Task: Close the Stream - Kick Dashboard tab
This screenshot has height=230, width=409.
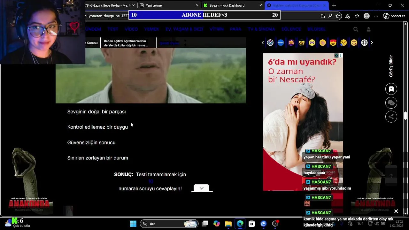Action: pyautogui.click(x=261, y=5)
